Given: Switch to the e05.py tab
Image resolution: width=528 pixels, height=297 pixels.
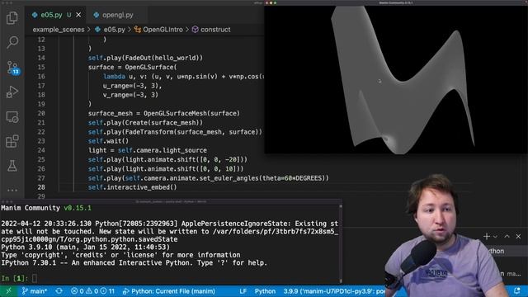Looking at the screenshot, I should point(51,15).
